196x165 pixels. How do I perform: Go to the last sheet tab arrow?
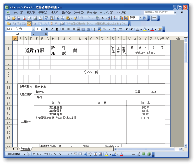point(17,149)
